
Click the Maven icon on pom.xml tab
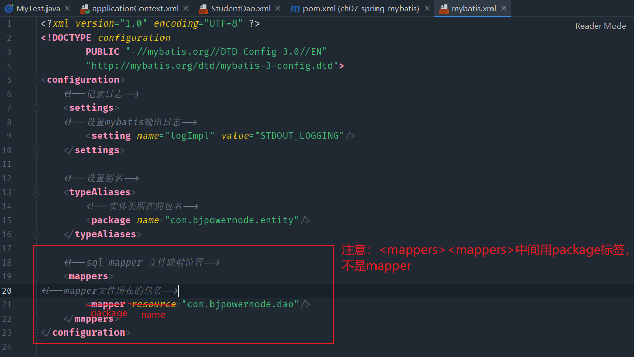(x=295, y=8)
